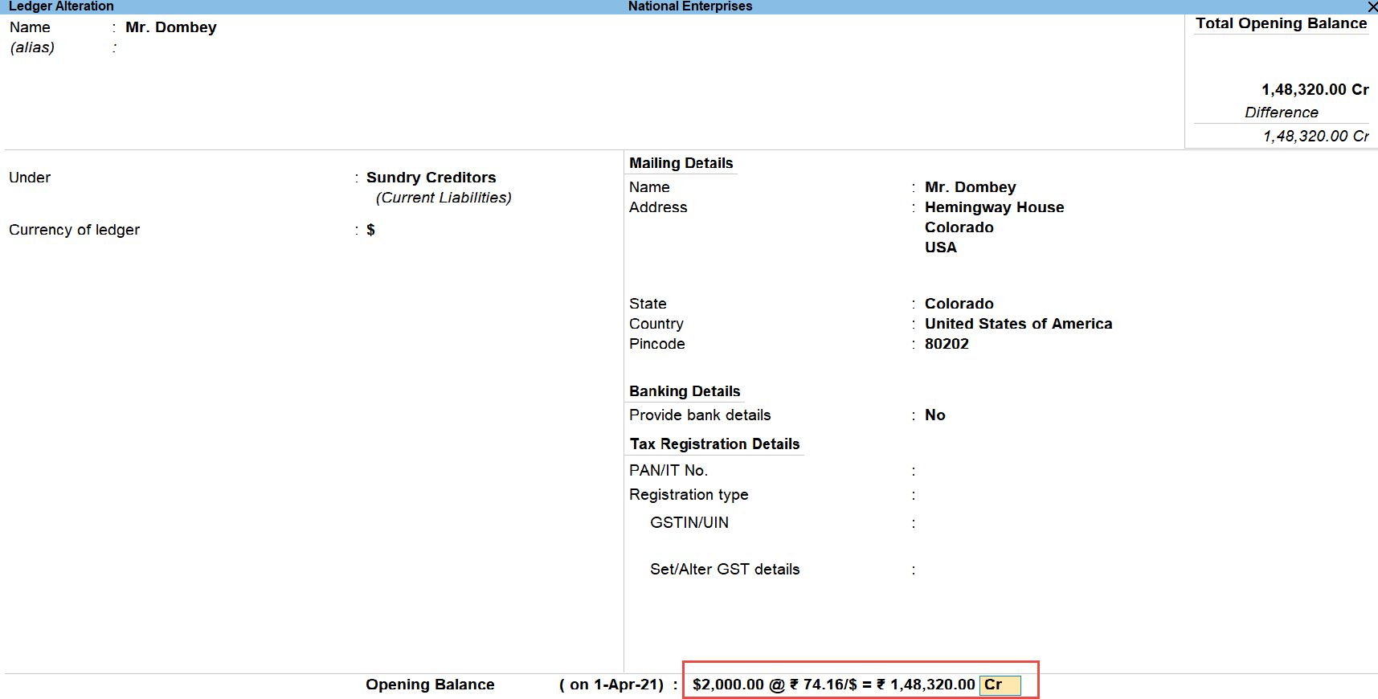Click the Ledger Alteration title
The height and width of the screenshot is (699, 1378).
(x=61, y=6)
